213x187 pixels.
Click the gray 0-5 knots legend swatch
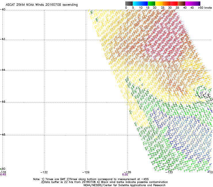click(x=129, y=3)
